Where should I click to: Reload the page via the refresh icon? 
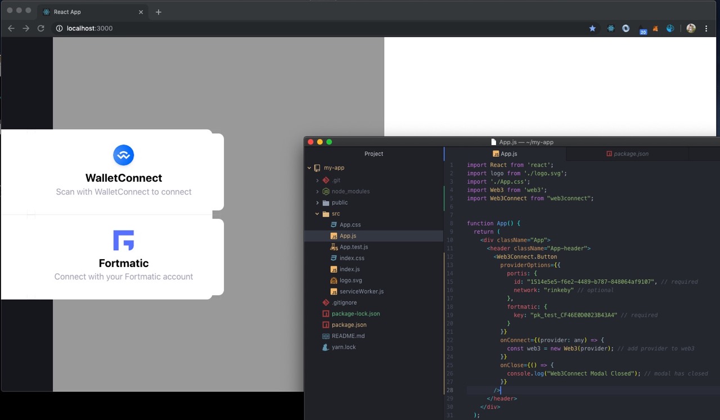pos(40,28)
